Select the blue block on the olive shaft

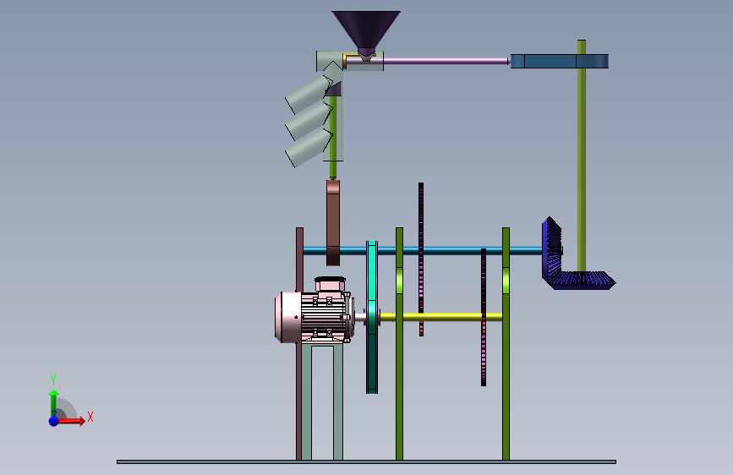click(560, 61)
